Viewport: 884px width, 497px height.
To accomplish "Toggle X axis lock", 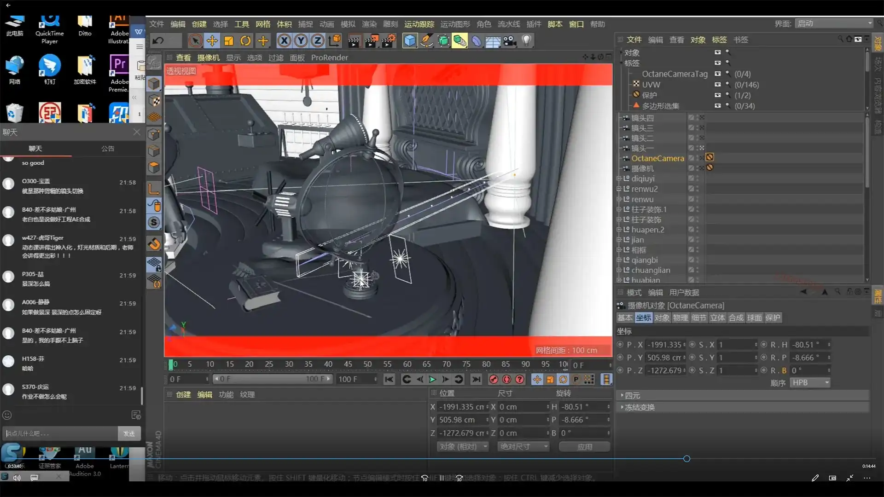I will pos(284,41).
